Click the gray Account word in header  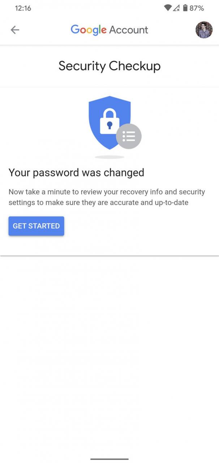click(129, 30)
